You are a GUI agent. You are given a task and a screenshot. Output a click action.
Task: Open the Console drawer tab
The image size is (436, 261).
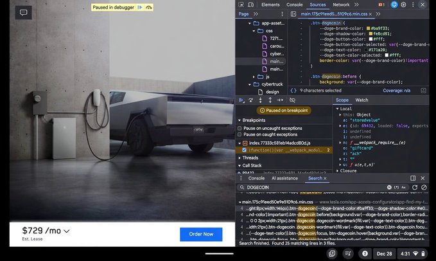[x=256, y=178]
